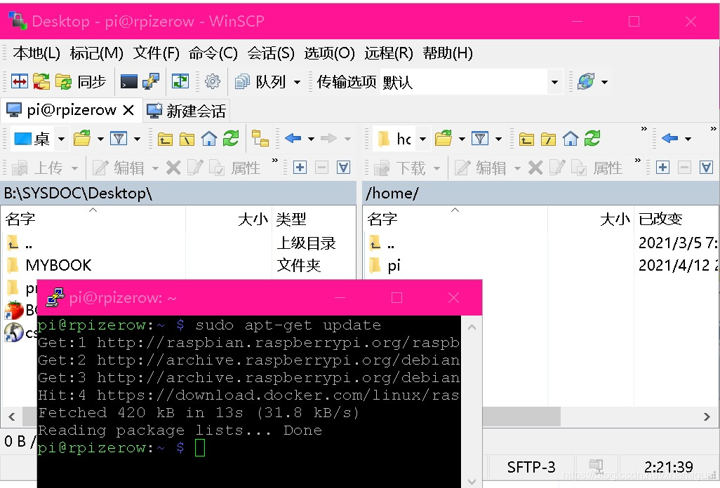Select the MYBOOK folder in local panel
The image size is (720, 488).
[x=58, y=265]
